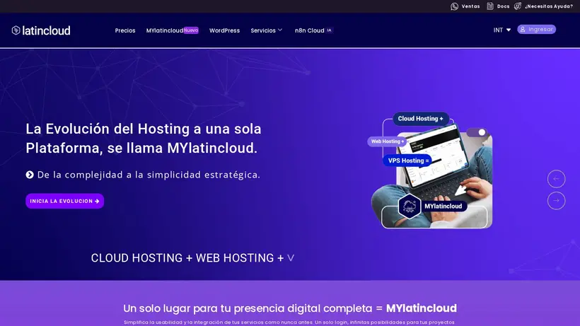Viewport: 580px width, 326px height.
Task: Toggle the switch on the hero illustration
Action: pyautogui.click(x=477, y=132)
